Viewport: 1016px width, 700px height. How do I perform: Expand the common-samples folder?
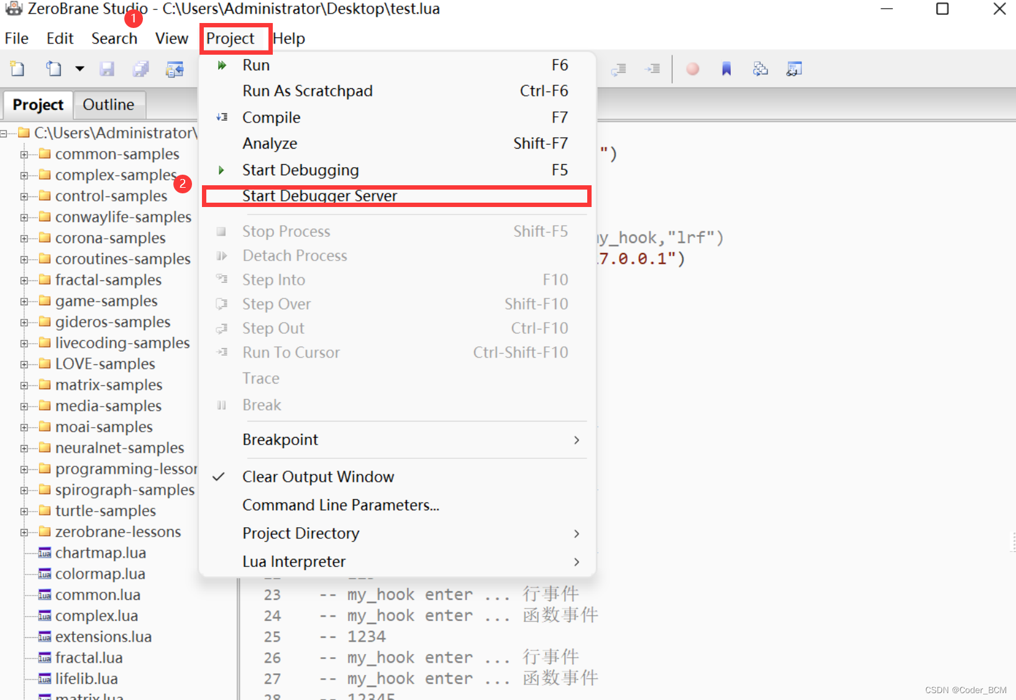pos(24,154)
